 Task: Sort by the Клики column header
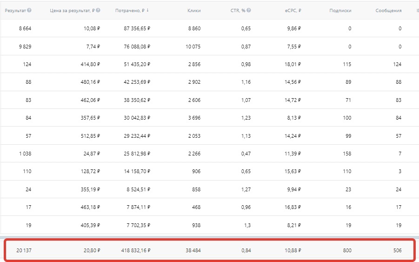194,11
